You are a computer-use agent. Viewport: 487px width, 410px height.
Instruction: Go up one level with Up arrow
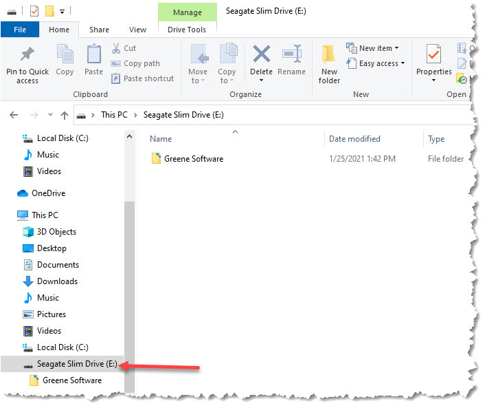pyautogui.click(x=65, y=115)
